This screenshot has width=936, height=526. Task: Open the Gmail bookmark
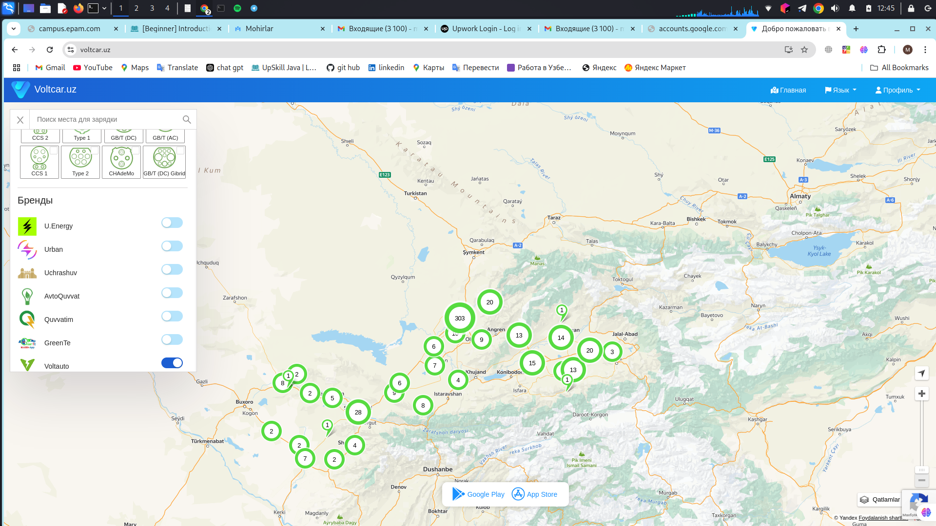50,68
